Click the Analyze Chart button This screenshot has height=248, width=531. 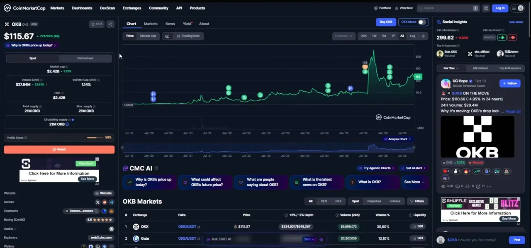click(x=397, y=139)
